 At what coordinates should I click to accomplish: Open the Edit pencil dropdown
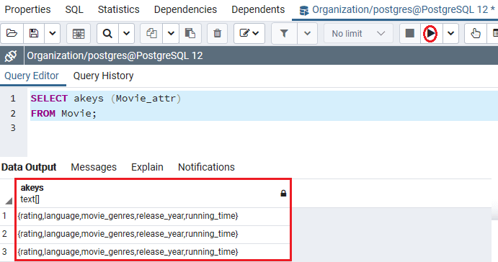(249, 33)
